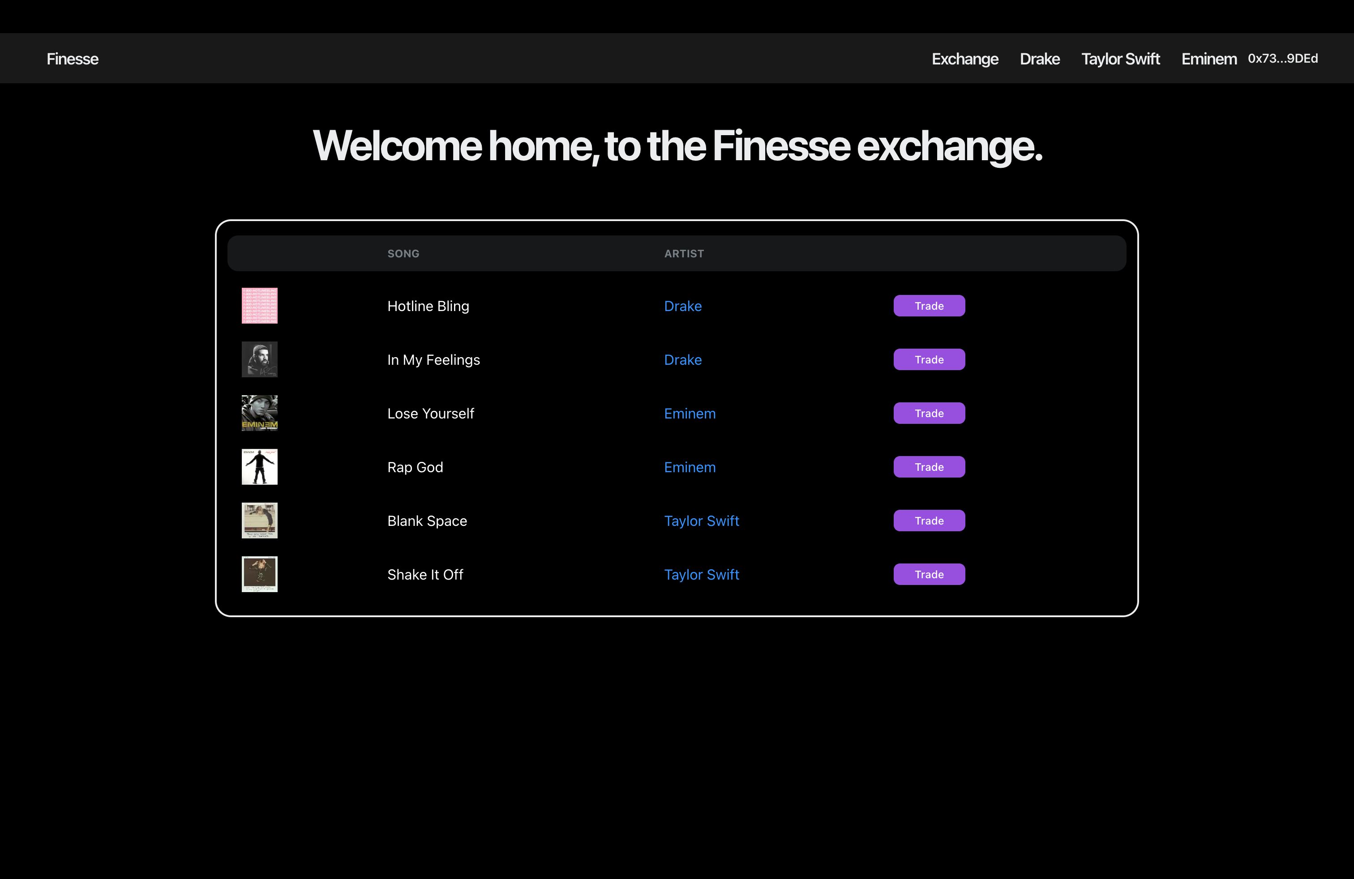The width and height of the screenshot is (1354, 879).
Task: Open Eminem page from the navbar
Action: coord(1209,59)
